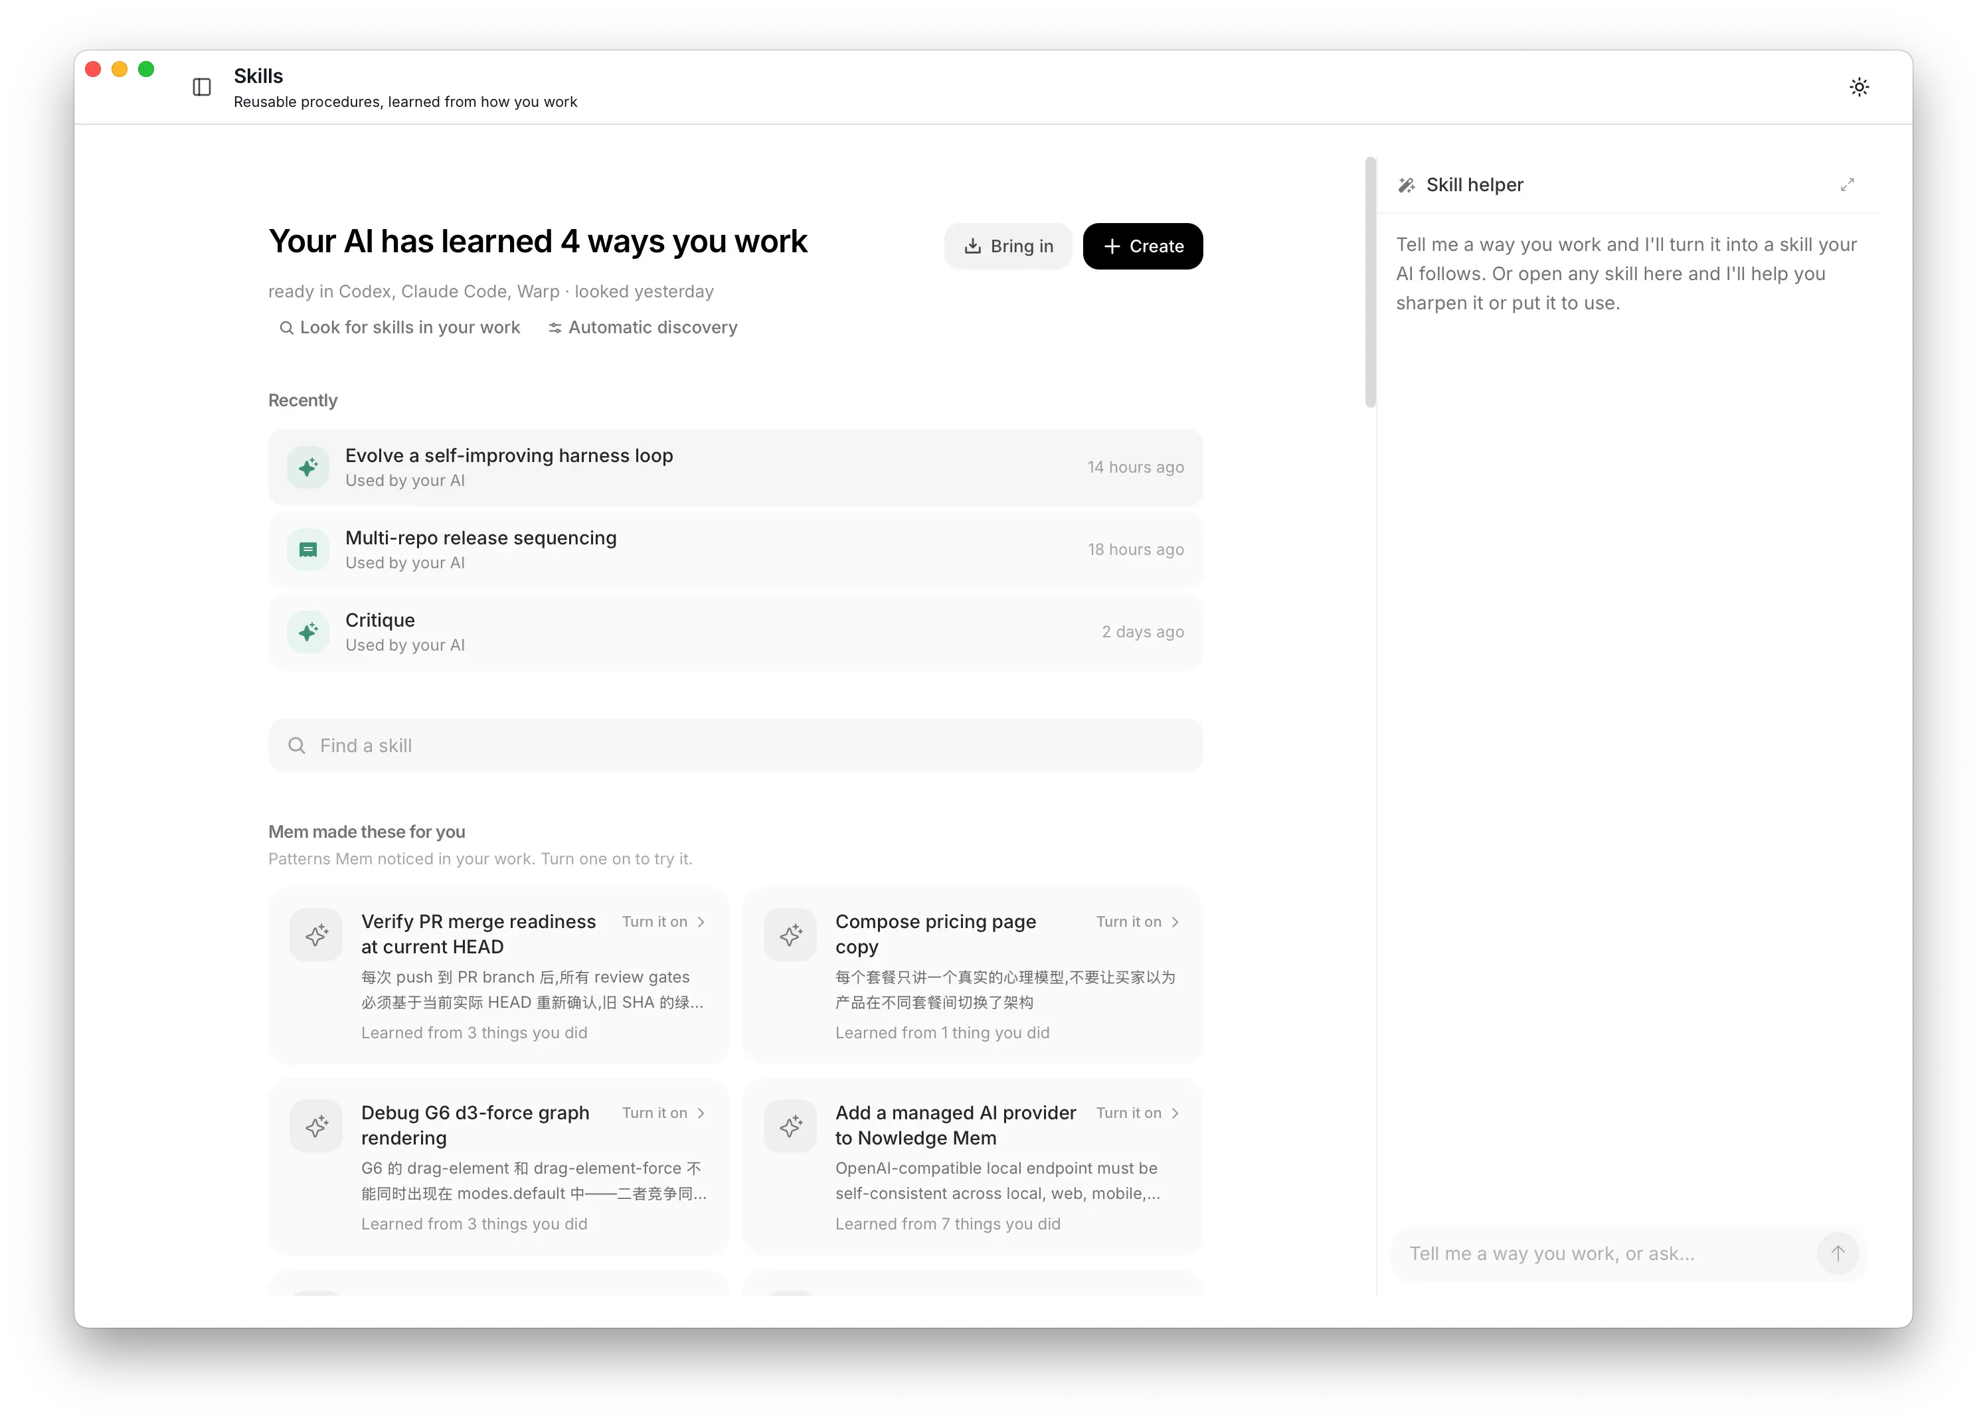The image size is (1987, 1426).
Task: Click the Skill helper message input
Action: [1608, 1253]
